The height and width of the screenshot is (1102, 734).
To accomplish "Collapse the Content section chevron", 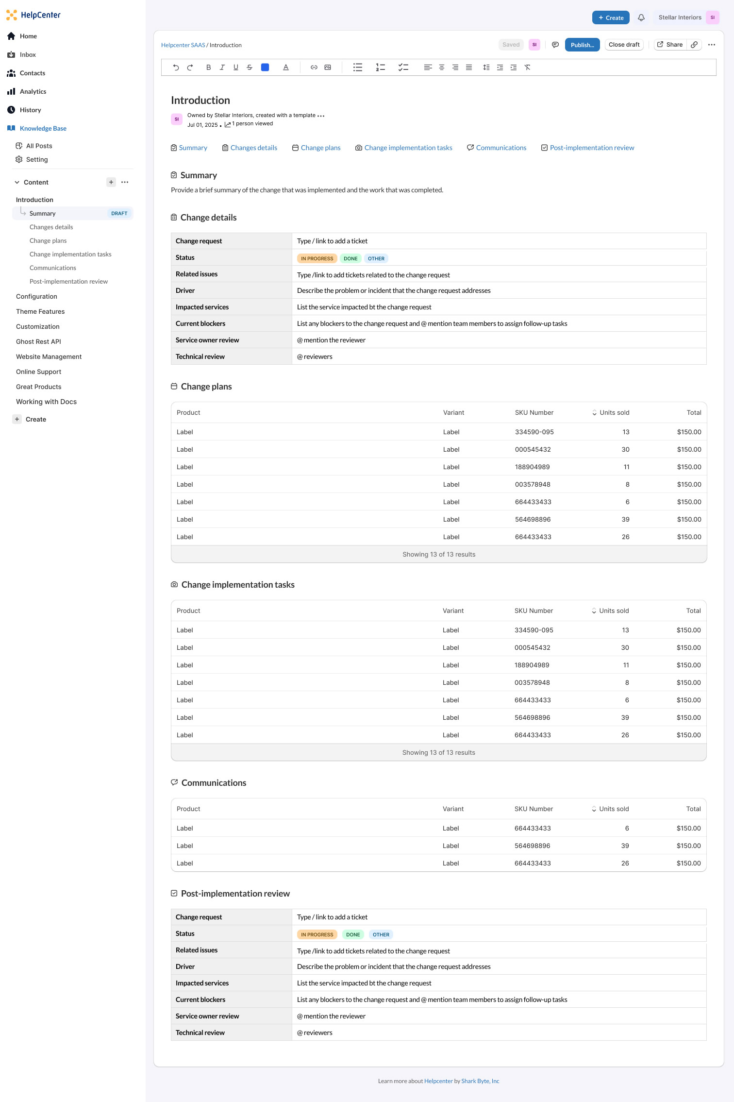I will coord(17,182).
